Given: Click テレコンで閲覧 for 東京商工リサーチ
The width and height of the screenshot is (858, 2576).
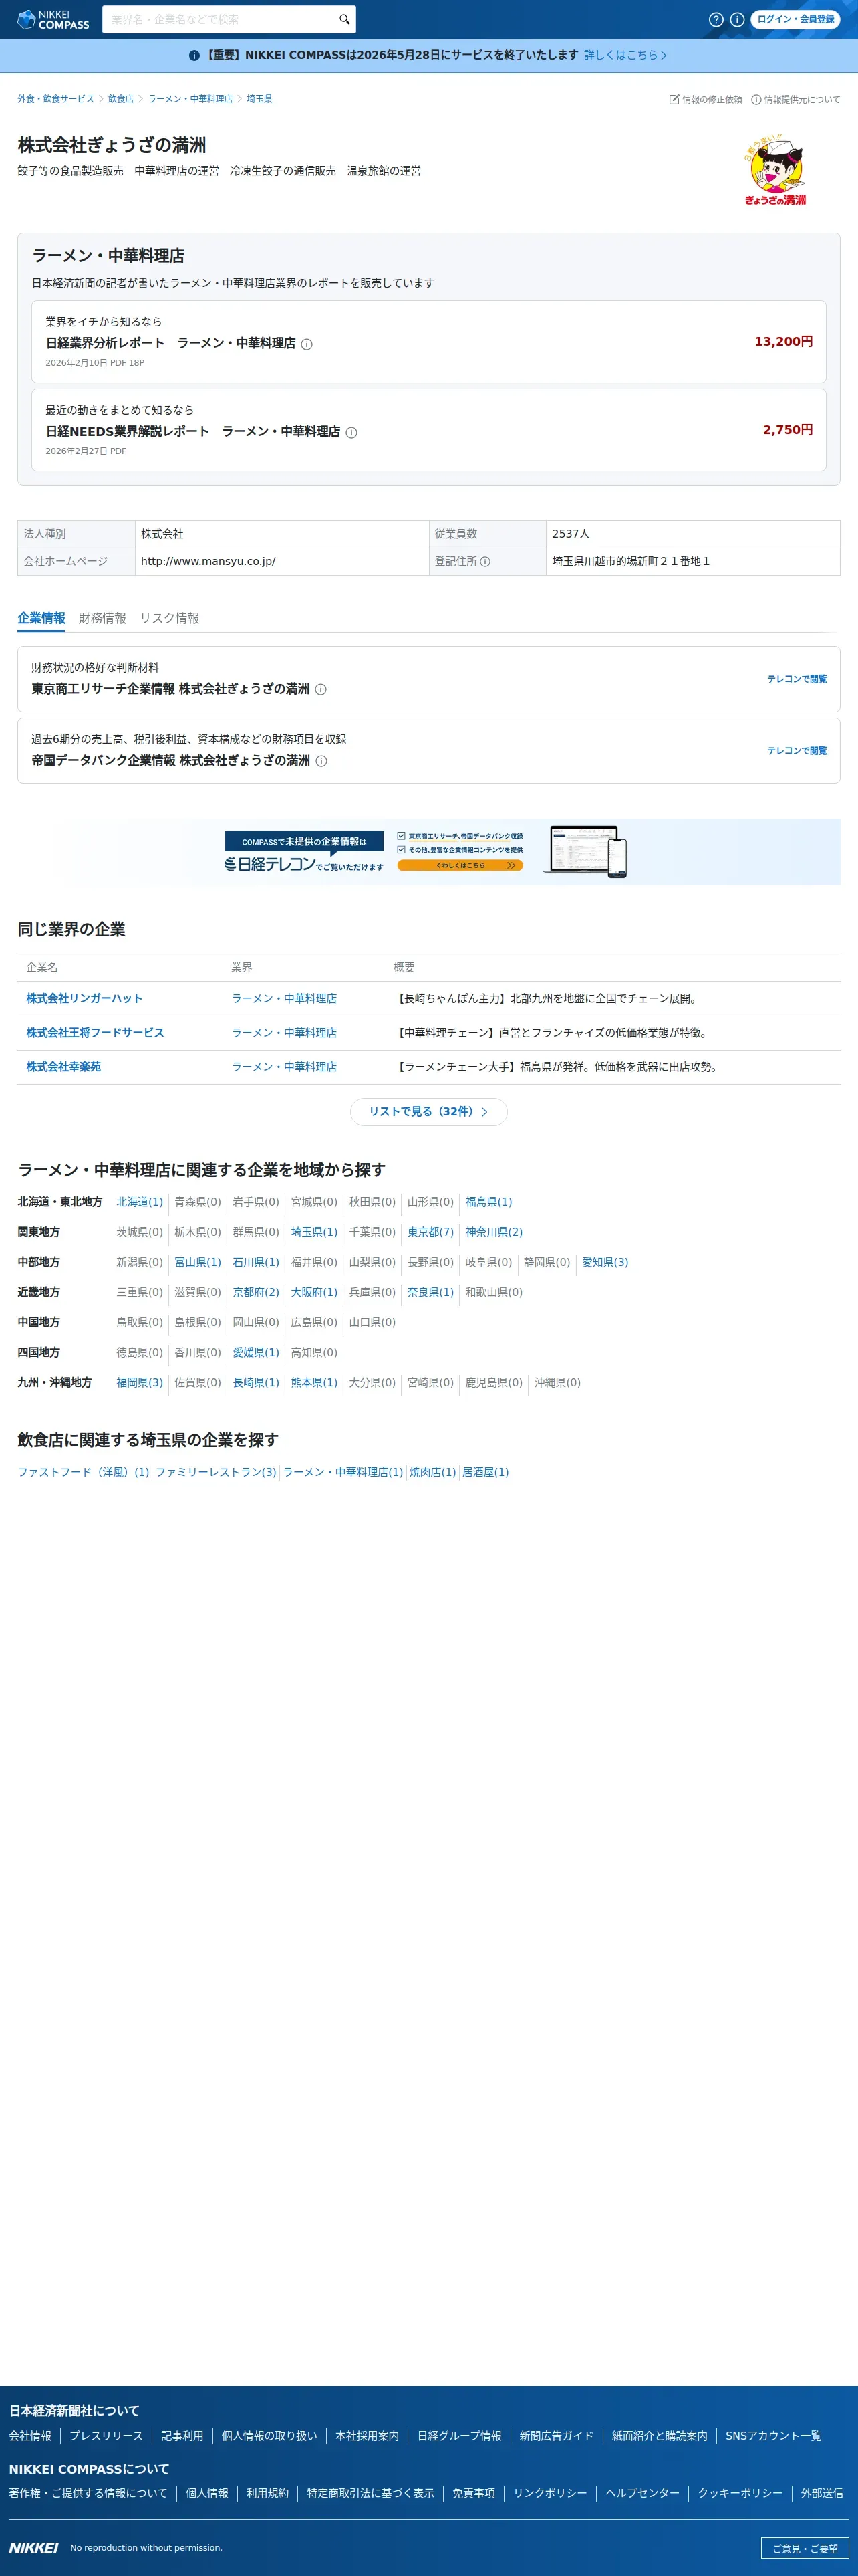Looking at the screenshot, I should [x=796, y=679].
